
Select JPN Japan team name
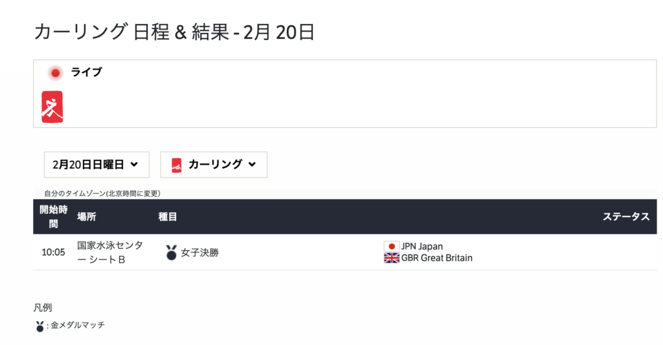[422, 246]
